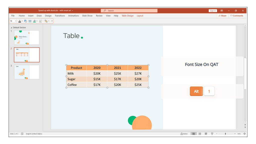Open the Shape Fill icon on the Quick Access Toolbar
The image size is (256, 144).
tap(34, 21)
